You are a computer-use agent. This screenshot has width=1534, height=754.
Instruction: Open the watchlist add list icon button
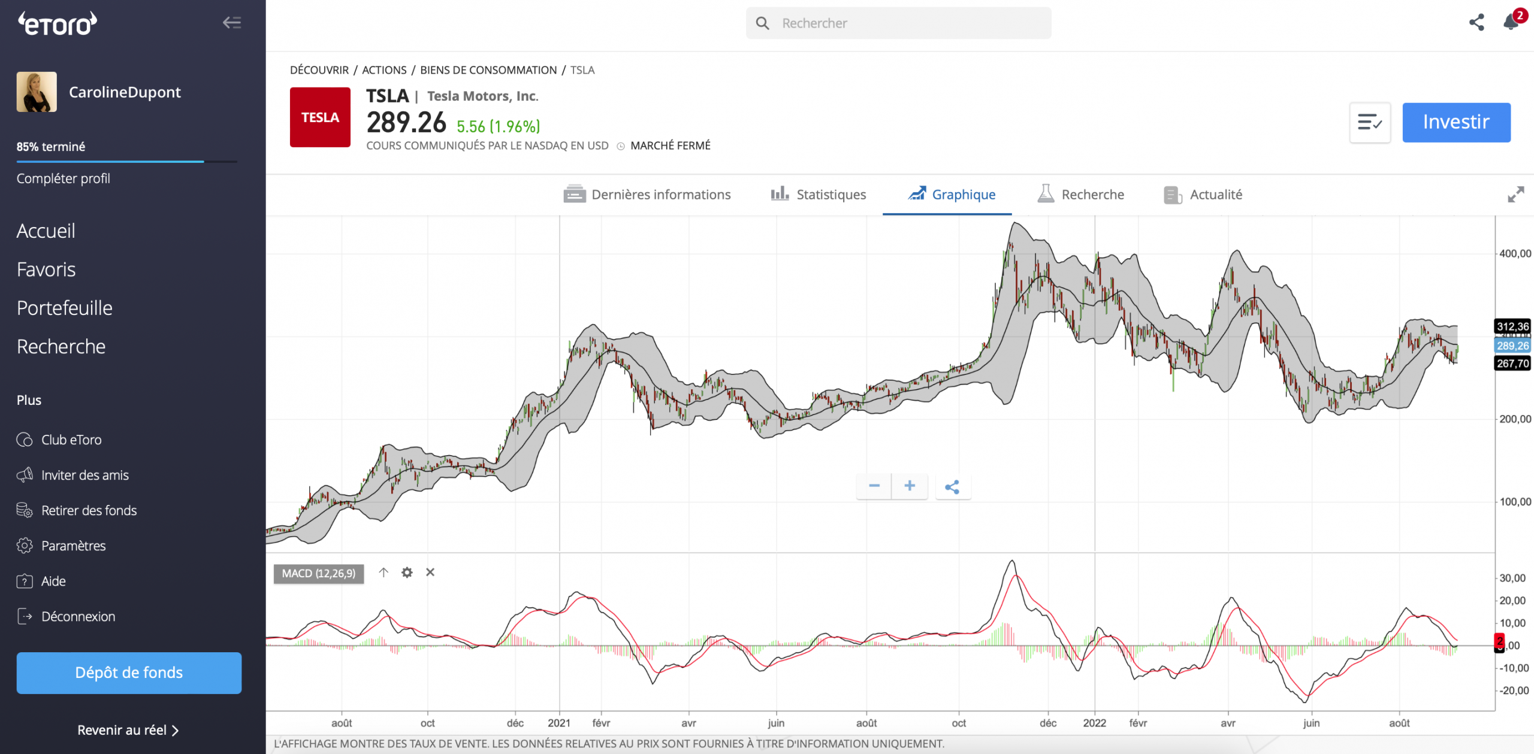(1370, 123)
